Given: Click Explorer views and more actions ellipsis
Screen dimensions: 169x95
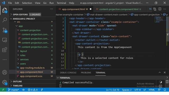Looking at the screenshot, I should (x=51, y=9).
